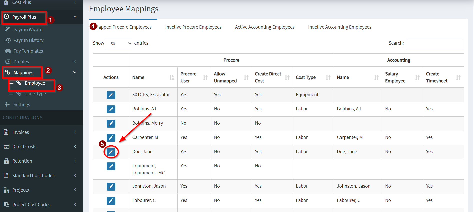Open edit for Johnston, Jason mapping

click(111, 186)
